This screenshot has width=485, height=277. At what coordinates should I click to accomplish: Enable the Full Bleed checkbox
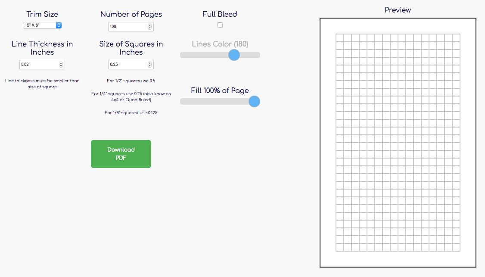click(x=220, y=25)
